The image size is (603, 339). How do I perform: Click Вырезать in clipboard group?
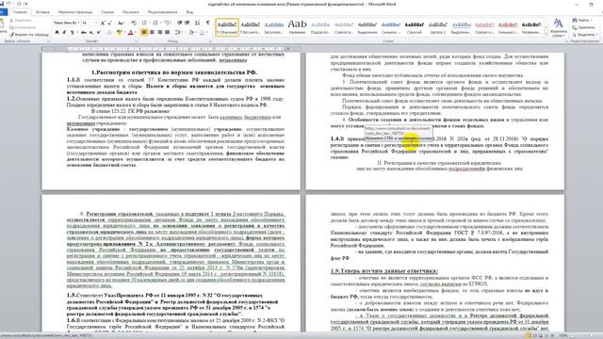pyautogui.click(x=21, y=20)
